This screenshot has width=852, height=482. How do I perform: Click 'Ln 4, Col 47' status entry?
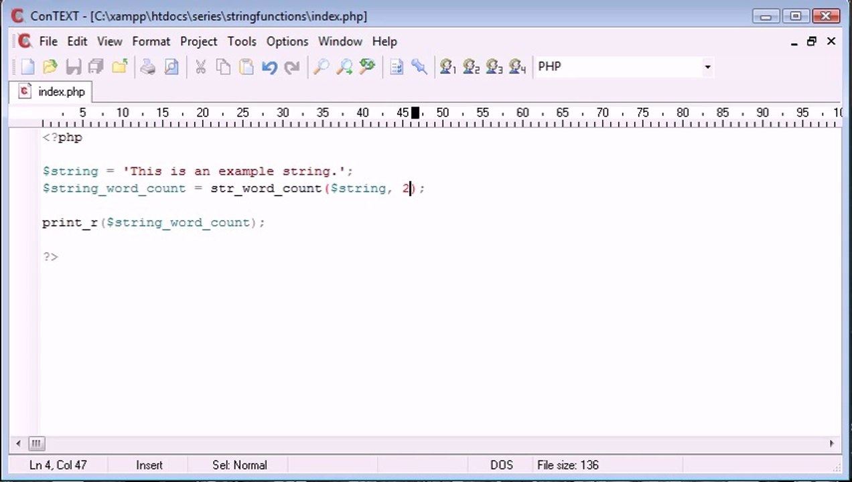[x=58, y=465]
